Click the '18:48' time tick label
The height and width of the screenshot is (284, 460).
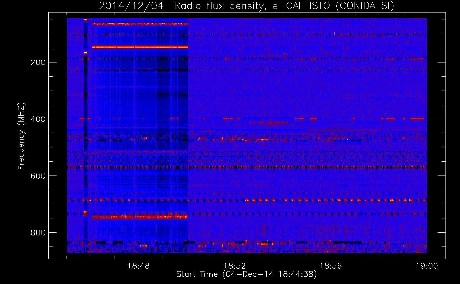[139, 266]
